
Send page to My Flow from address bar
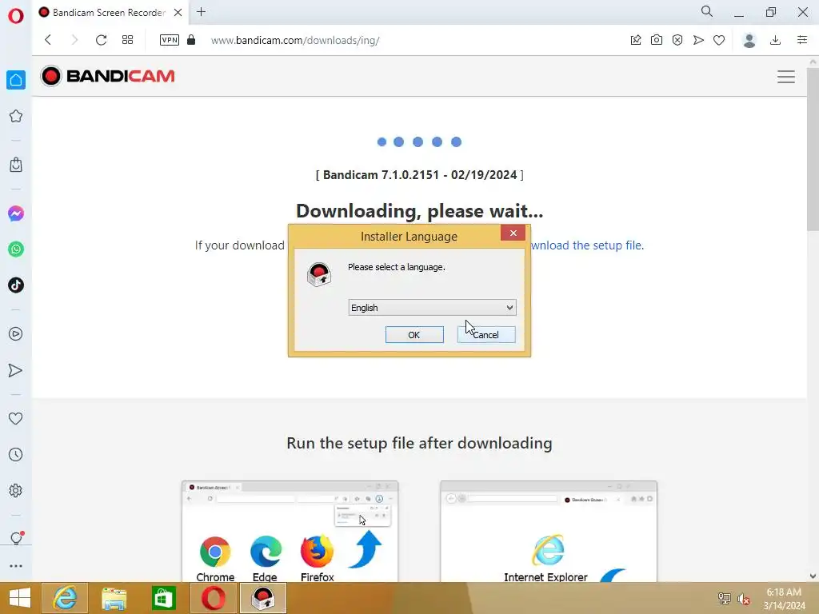[698, 40]
